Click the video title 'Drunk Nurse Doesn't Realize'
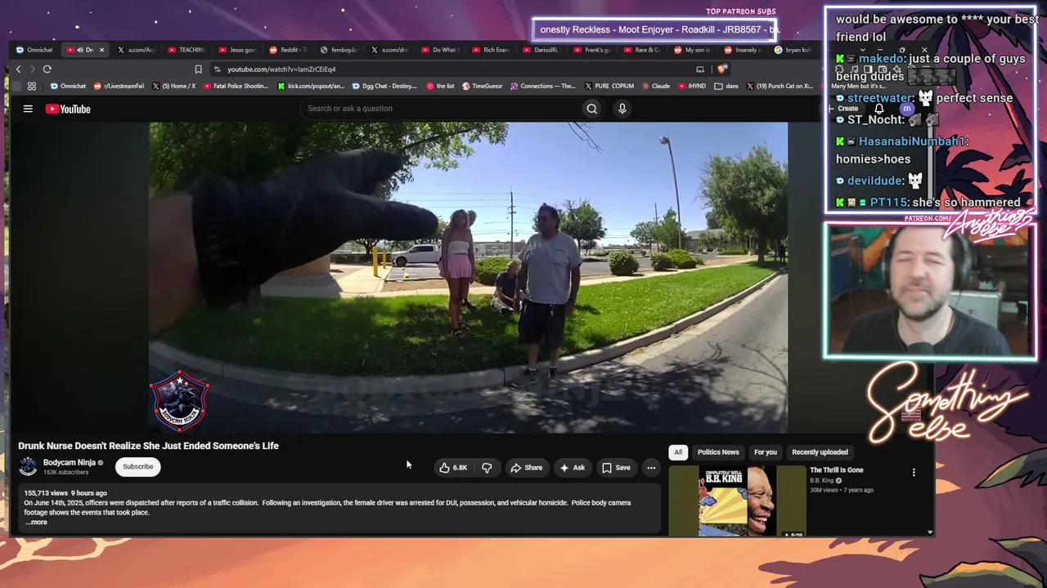The image size is (1047, 588). pos(149,446)
